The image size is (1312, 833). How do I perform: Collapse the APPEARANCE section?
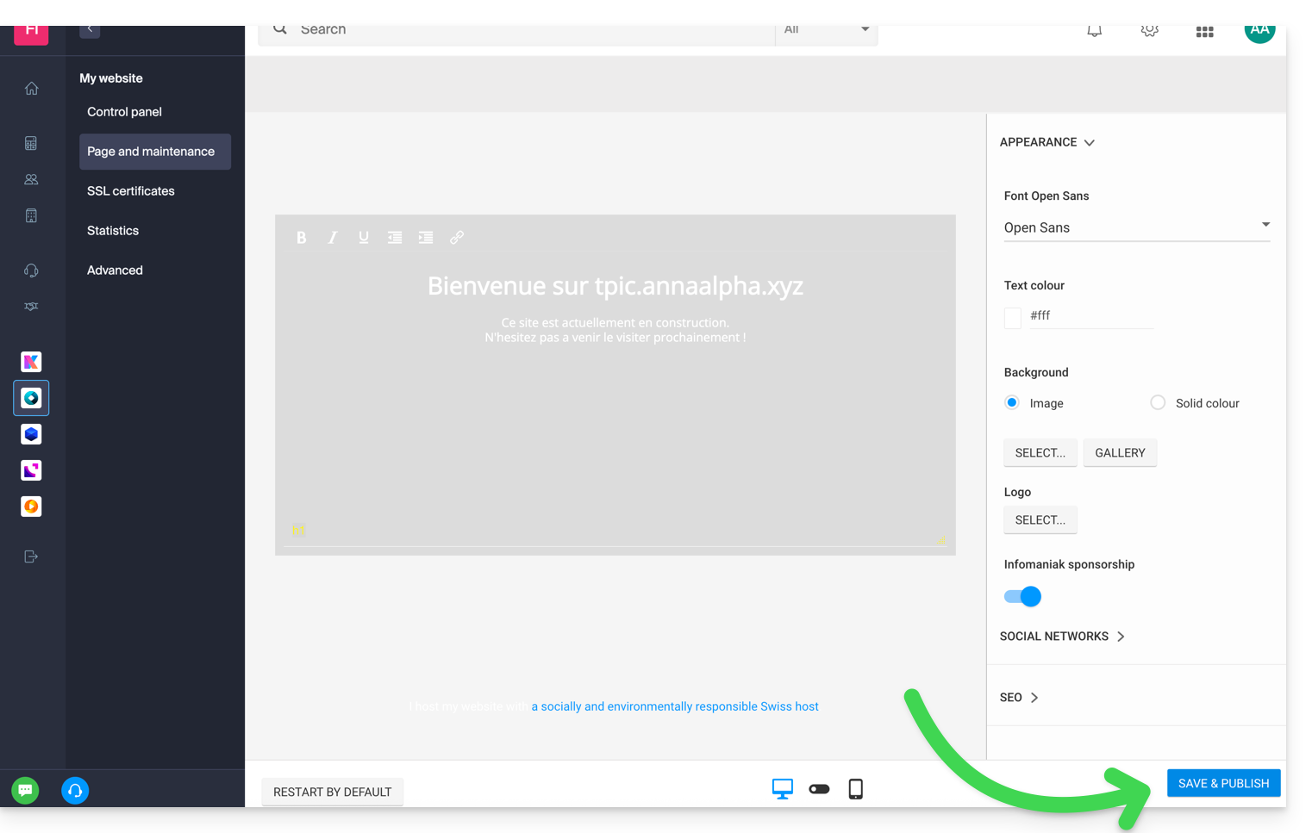pyautogui.click(x=1047, y=142)
